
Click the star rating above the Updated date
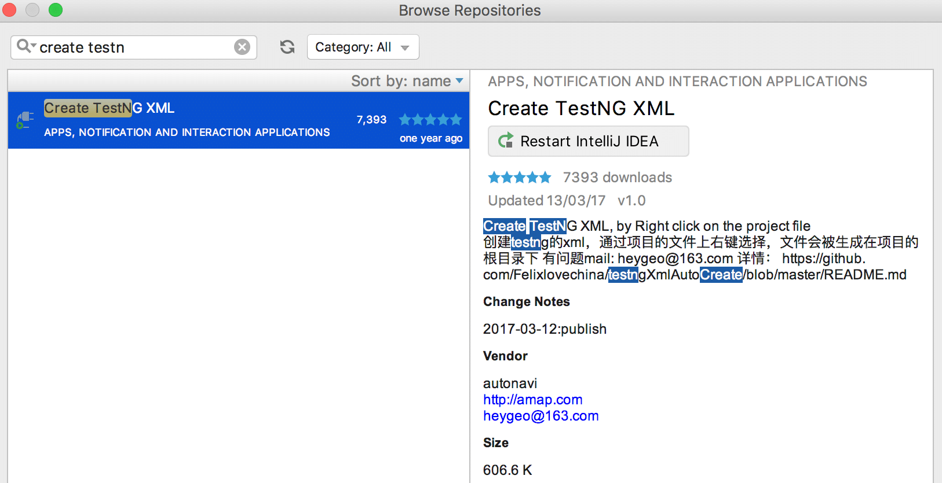[519, 178]
